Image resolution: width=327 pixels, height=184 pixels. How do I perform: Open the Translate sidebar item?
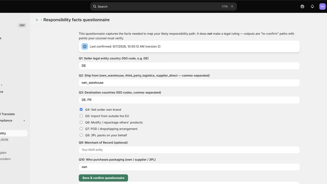click(7, 114)
